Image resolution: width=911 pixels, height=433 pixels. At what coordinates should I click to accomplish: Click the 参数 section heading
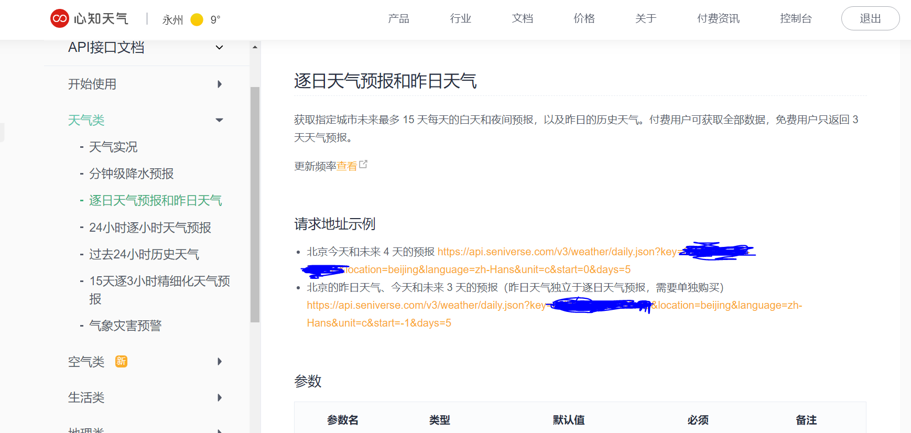308,381
